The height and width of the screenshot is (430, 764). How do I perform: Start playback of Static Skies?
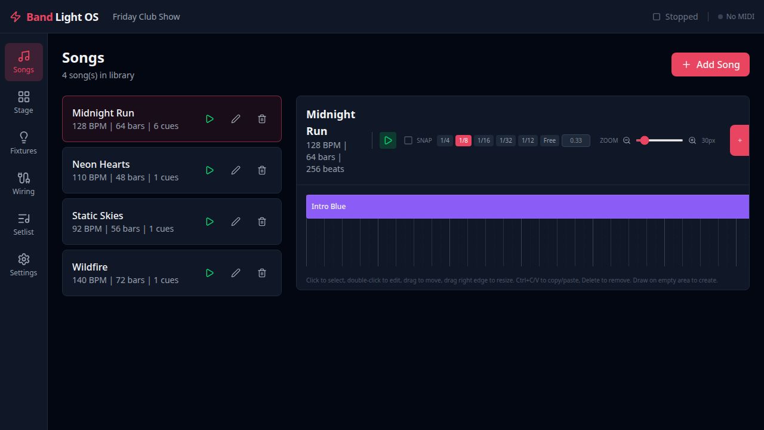click(x=210, y=222)
